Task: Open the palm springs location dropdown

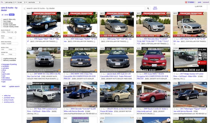Action: (9, 2)
